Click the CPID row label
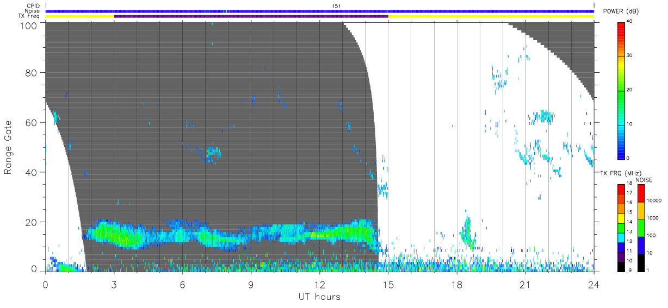The image size is (668, 308). [x=33, y=6]
